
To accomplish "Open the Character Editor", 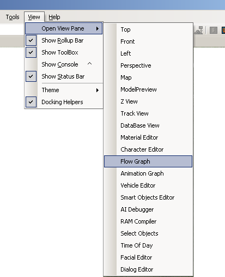I will coord(148,149).
